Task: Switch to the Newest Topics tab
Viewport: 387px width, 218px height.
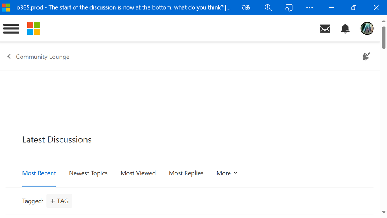Action: (88, 173)
